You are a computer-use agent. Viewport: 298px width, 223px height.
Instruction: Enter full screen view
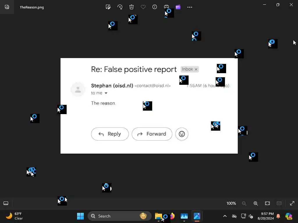[292, 203]
